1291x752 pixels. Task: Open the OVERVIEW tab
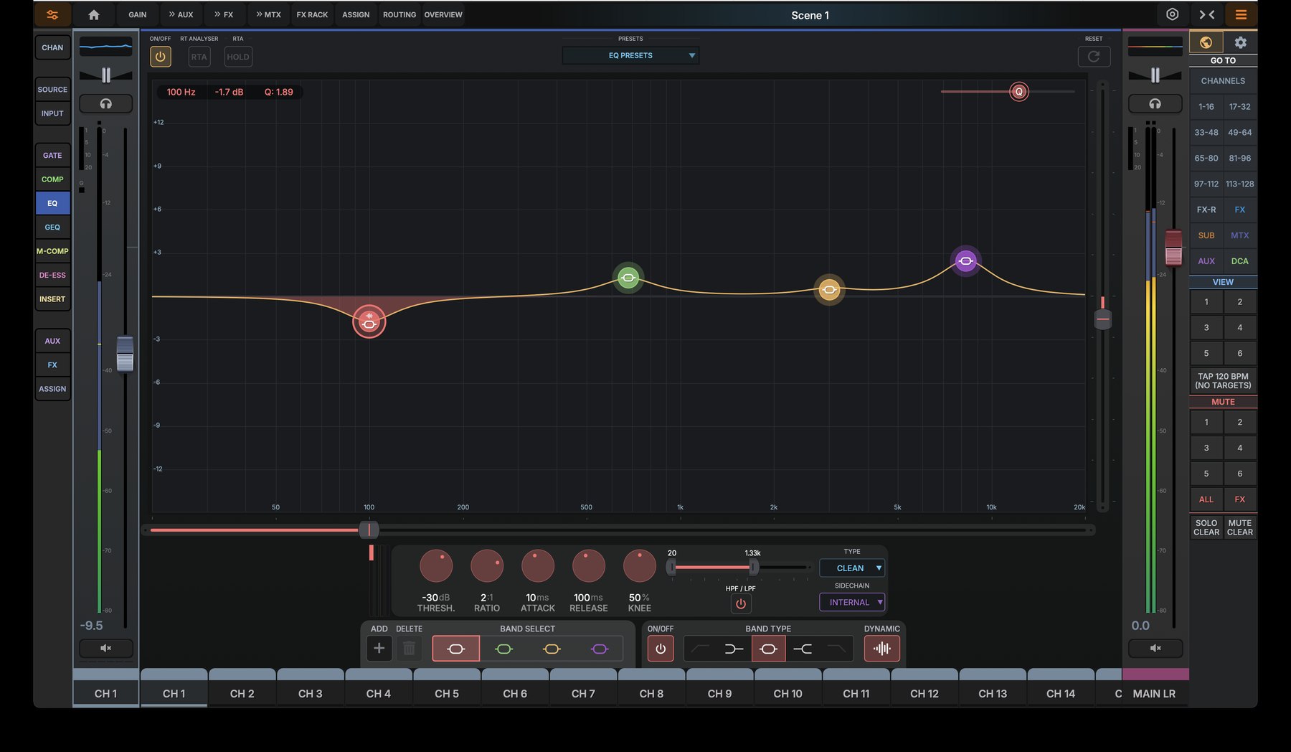click(x=443, y=14)
